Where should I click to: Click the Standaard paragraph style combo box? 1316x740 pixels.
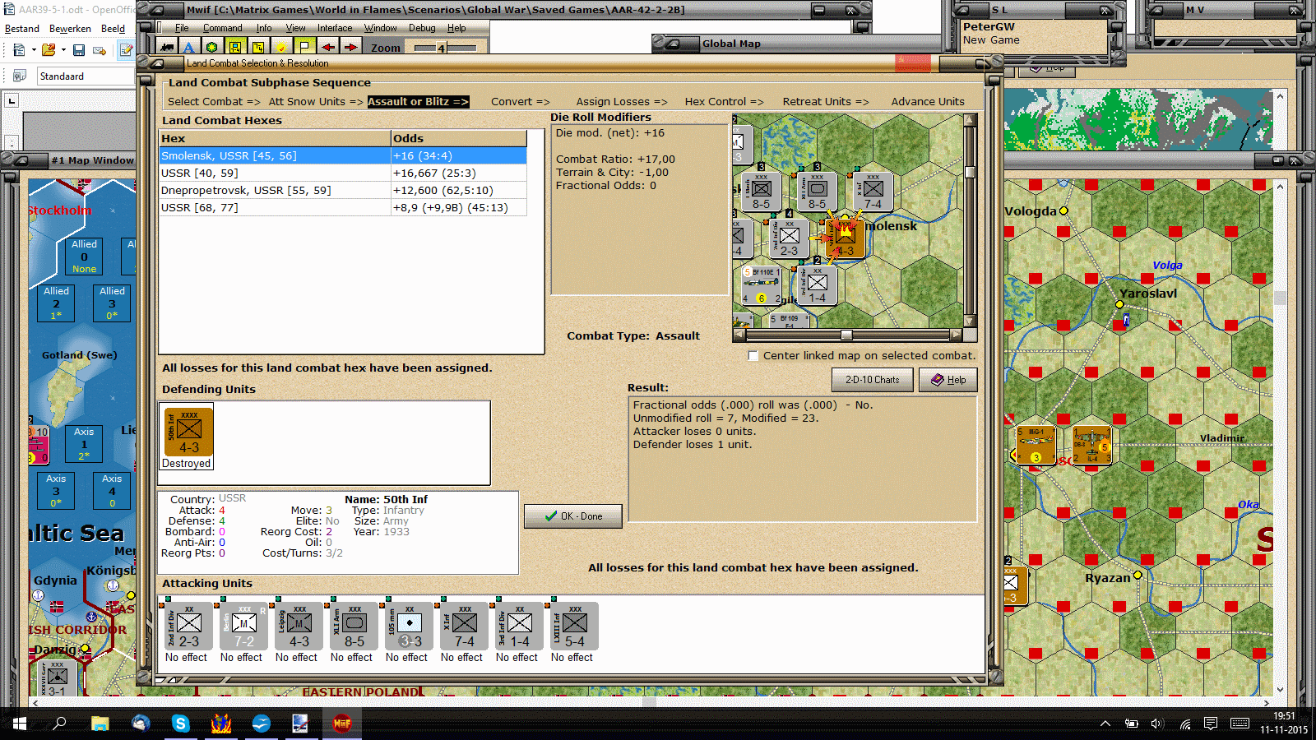click(x=86, y=76)
